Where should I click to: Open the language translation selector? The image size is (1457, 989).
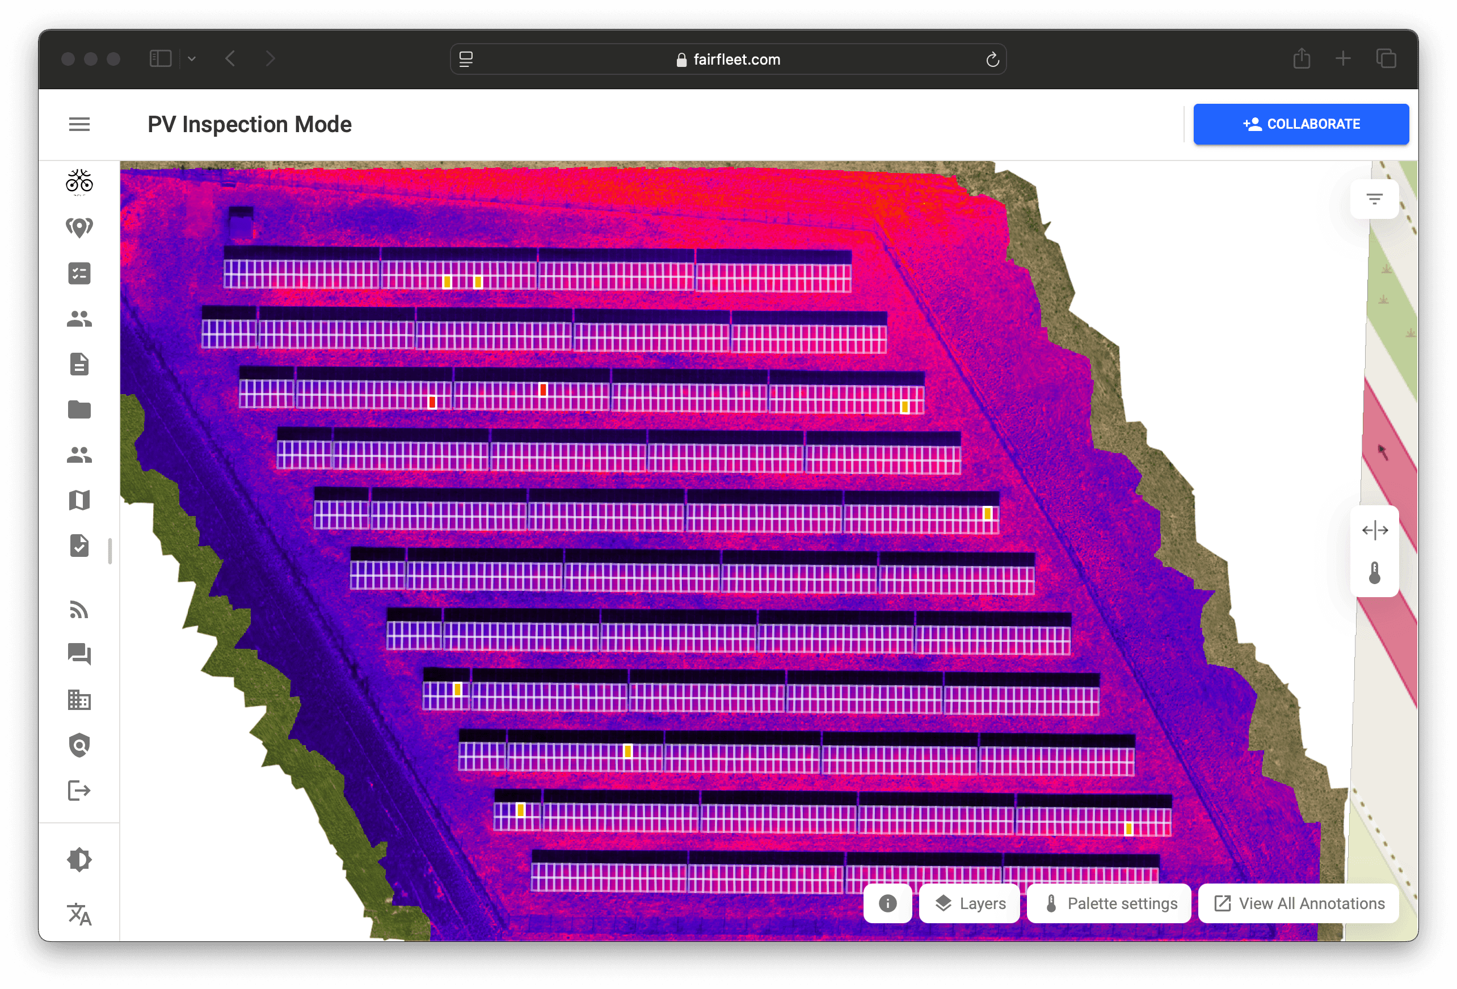pos(79,914)
